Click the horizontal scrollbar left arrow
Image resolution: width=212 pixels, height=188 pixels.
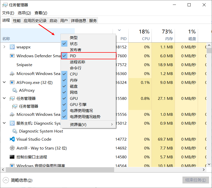(3, 170)
